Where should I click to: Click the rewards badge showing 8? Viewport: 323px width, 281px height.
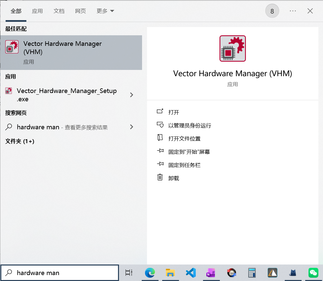pyautogui.click(x=272, y=11)
